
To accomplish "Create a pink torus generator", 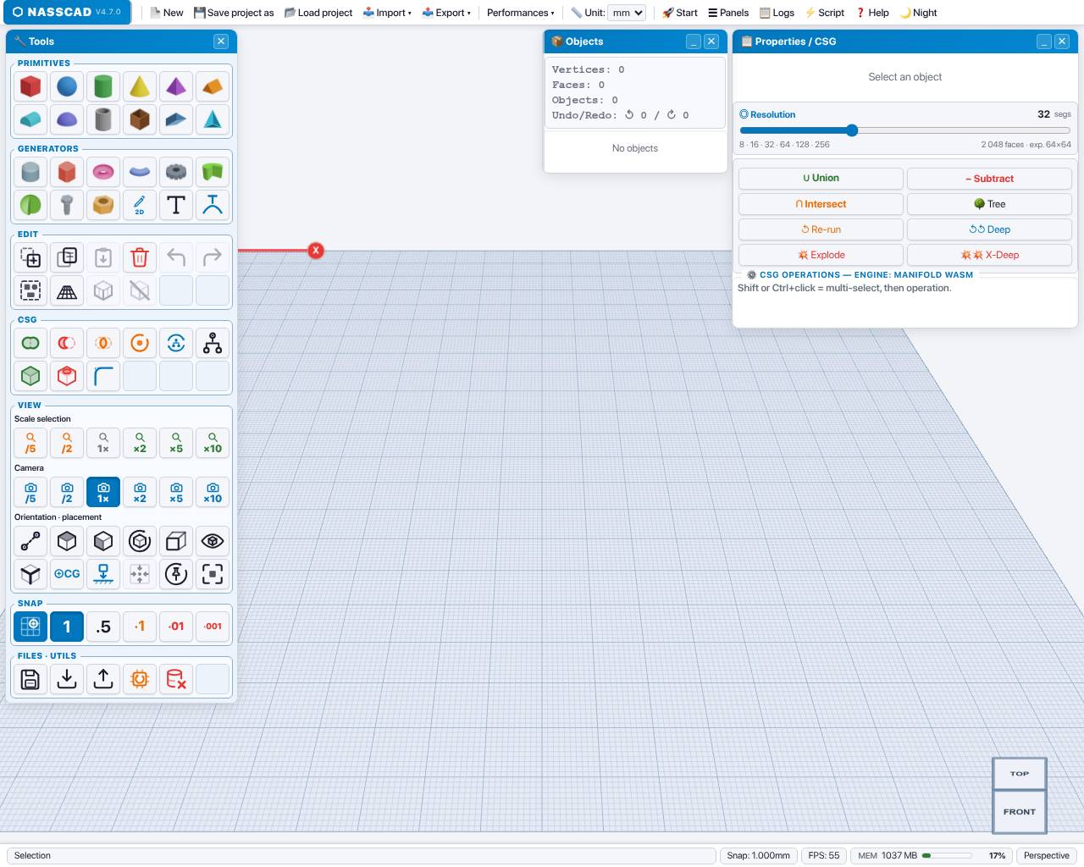I will coord(103,172).
